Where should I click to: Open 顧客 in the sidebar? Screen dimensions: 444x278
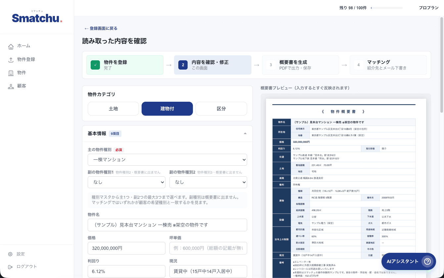(x=37, y=86)
